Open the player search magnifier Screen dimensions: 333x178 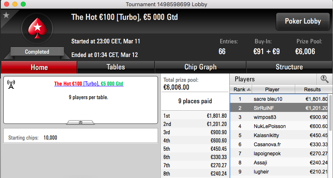325,79
